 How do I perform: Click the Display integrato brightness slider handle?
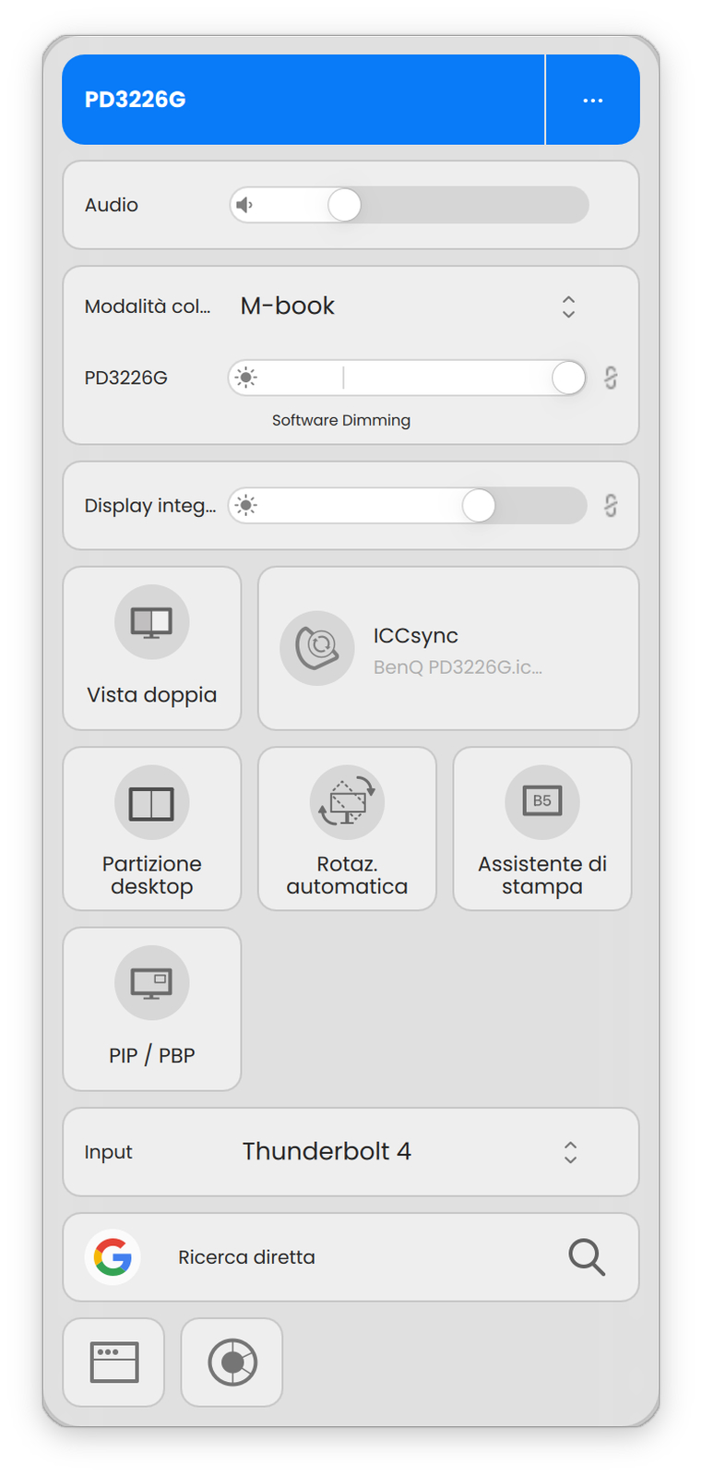(x=478, y=505)
